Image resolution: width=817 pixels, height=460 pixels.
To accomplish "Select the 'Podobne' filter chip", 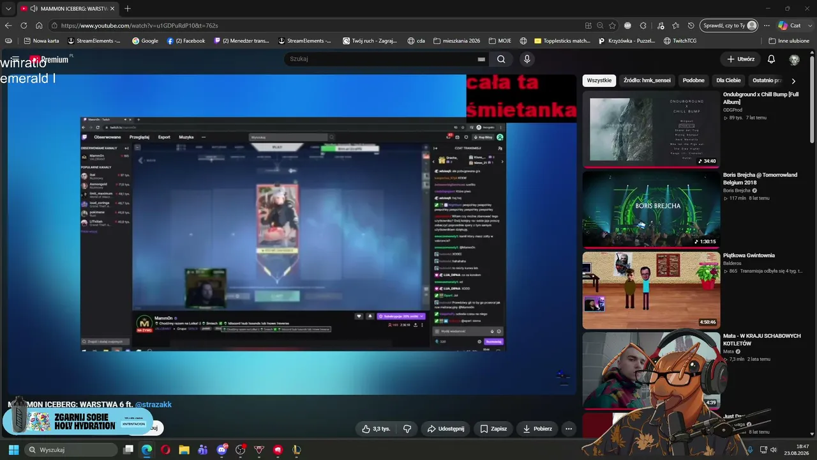I will tap(693, 80).
